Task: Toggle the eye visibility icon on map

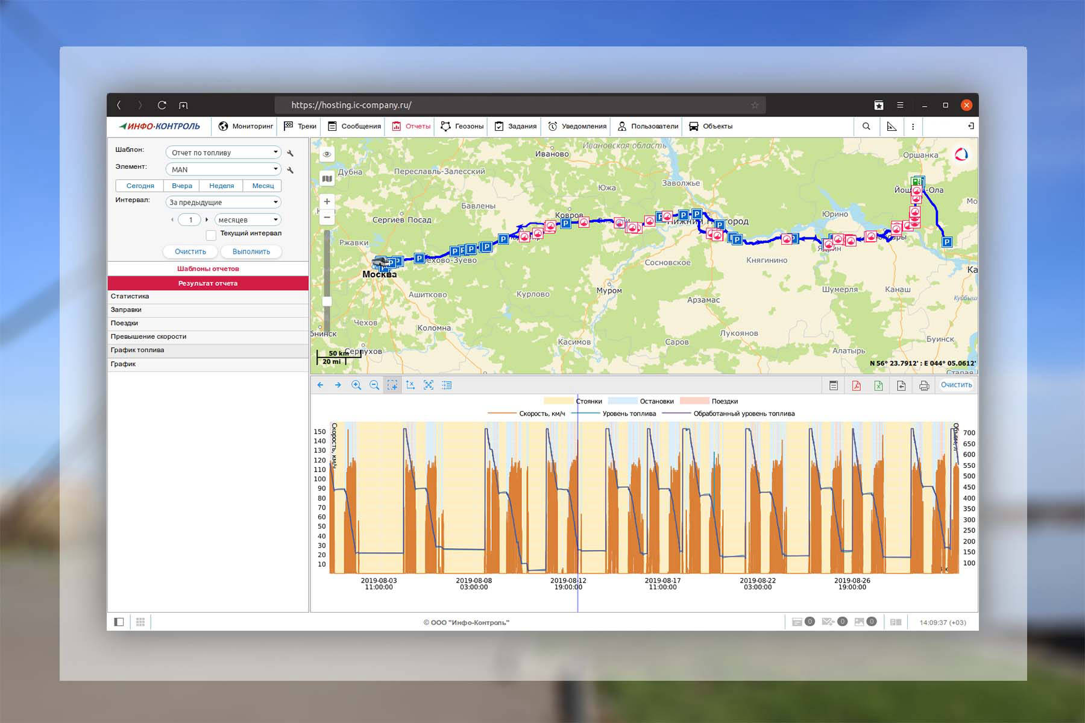Action: [327, 154]
